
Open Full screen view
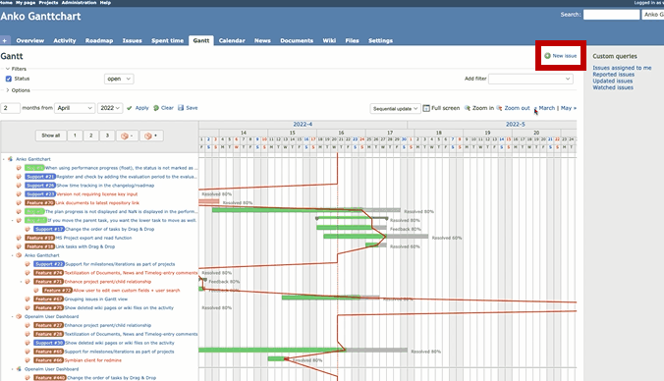[x=441, y=108]
